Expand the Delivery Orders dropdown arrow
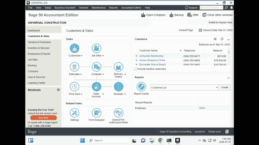 pos(125,74)
